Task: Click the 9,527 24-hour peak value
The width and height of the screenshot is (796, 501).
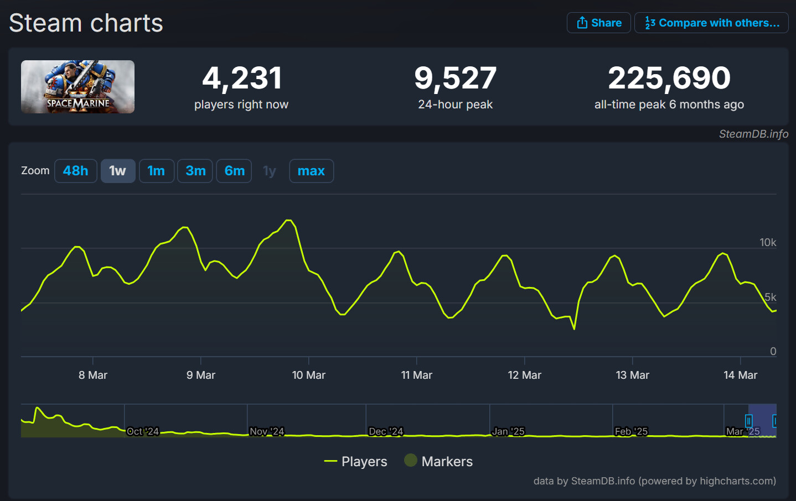Action: pos(456,78)
